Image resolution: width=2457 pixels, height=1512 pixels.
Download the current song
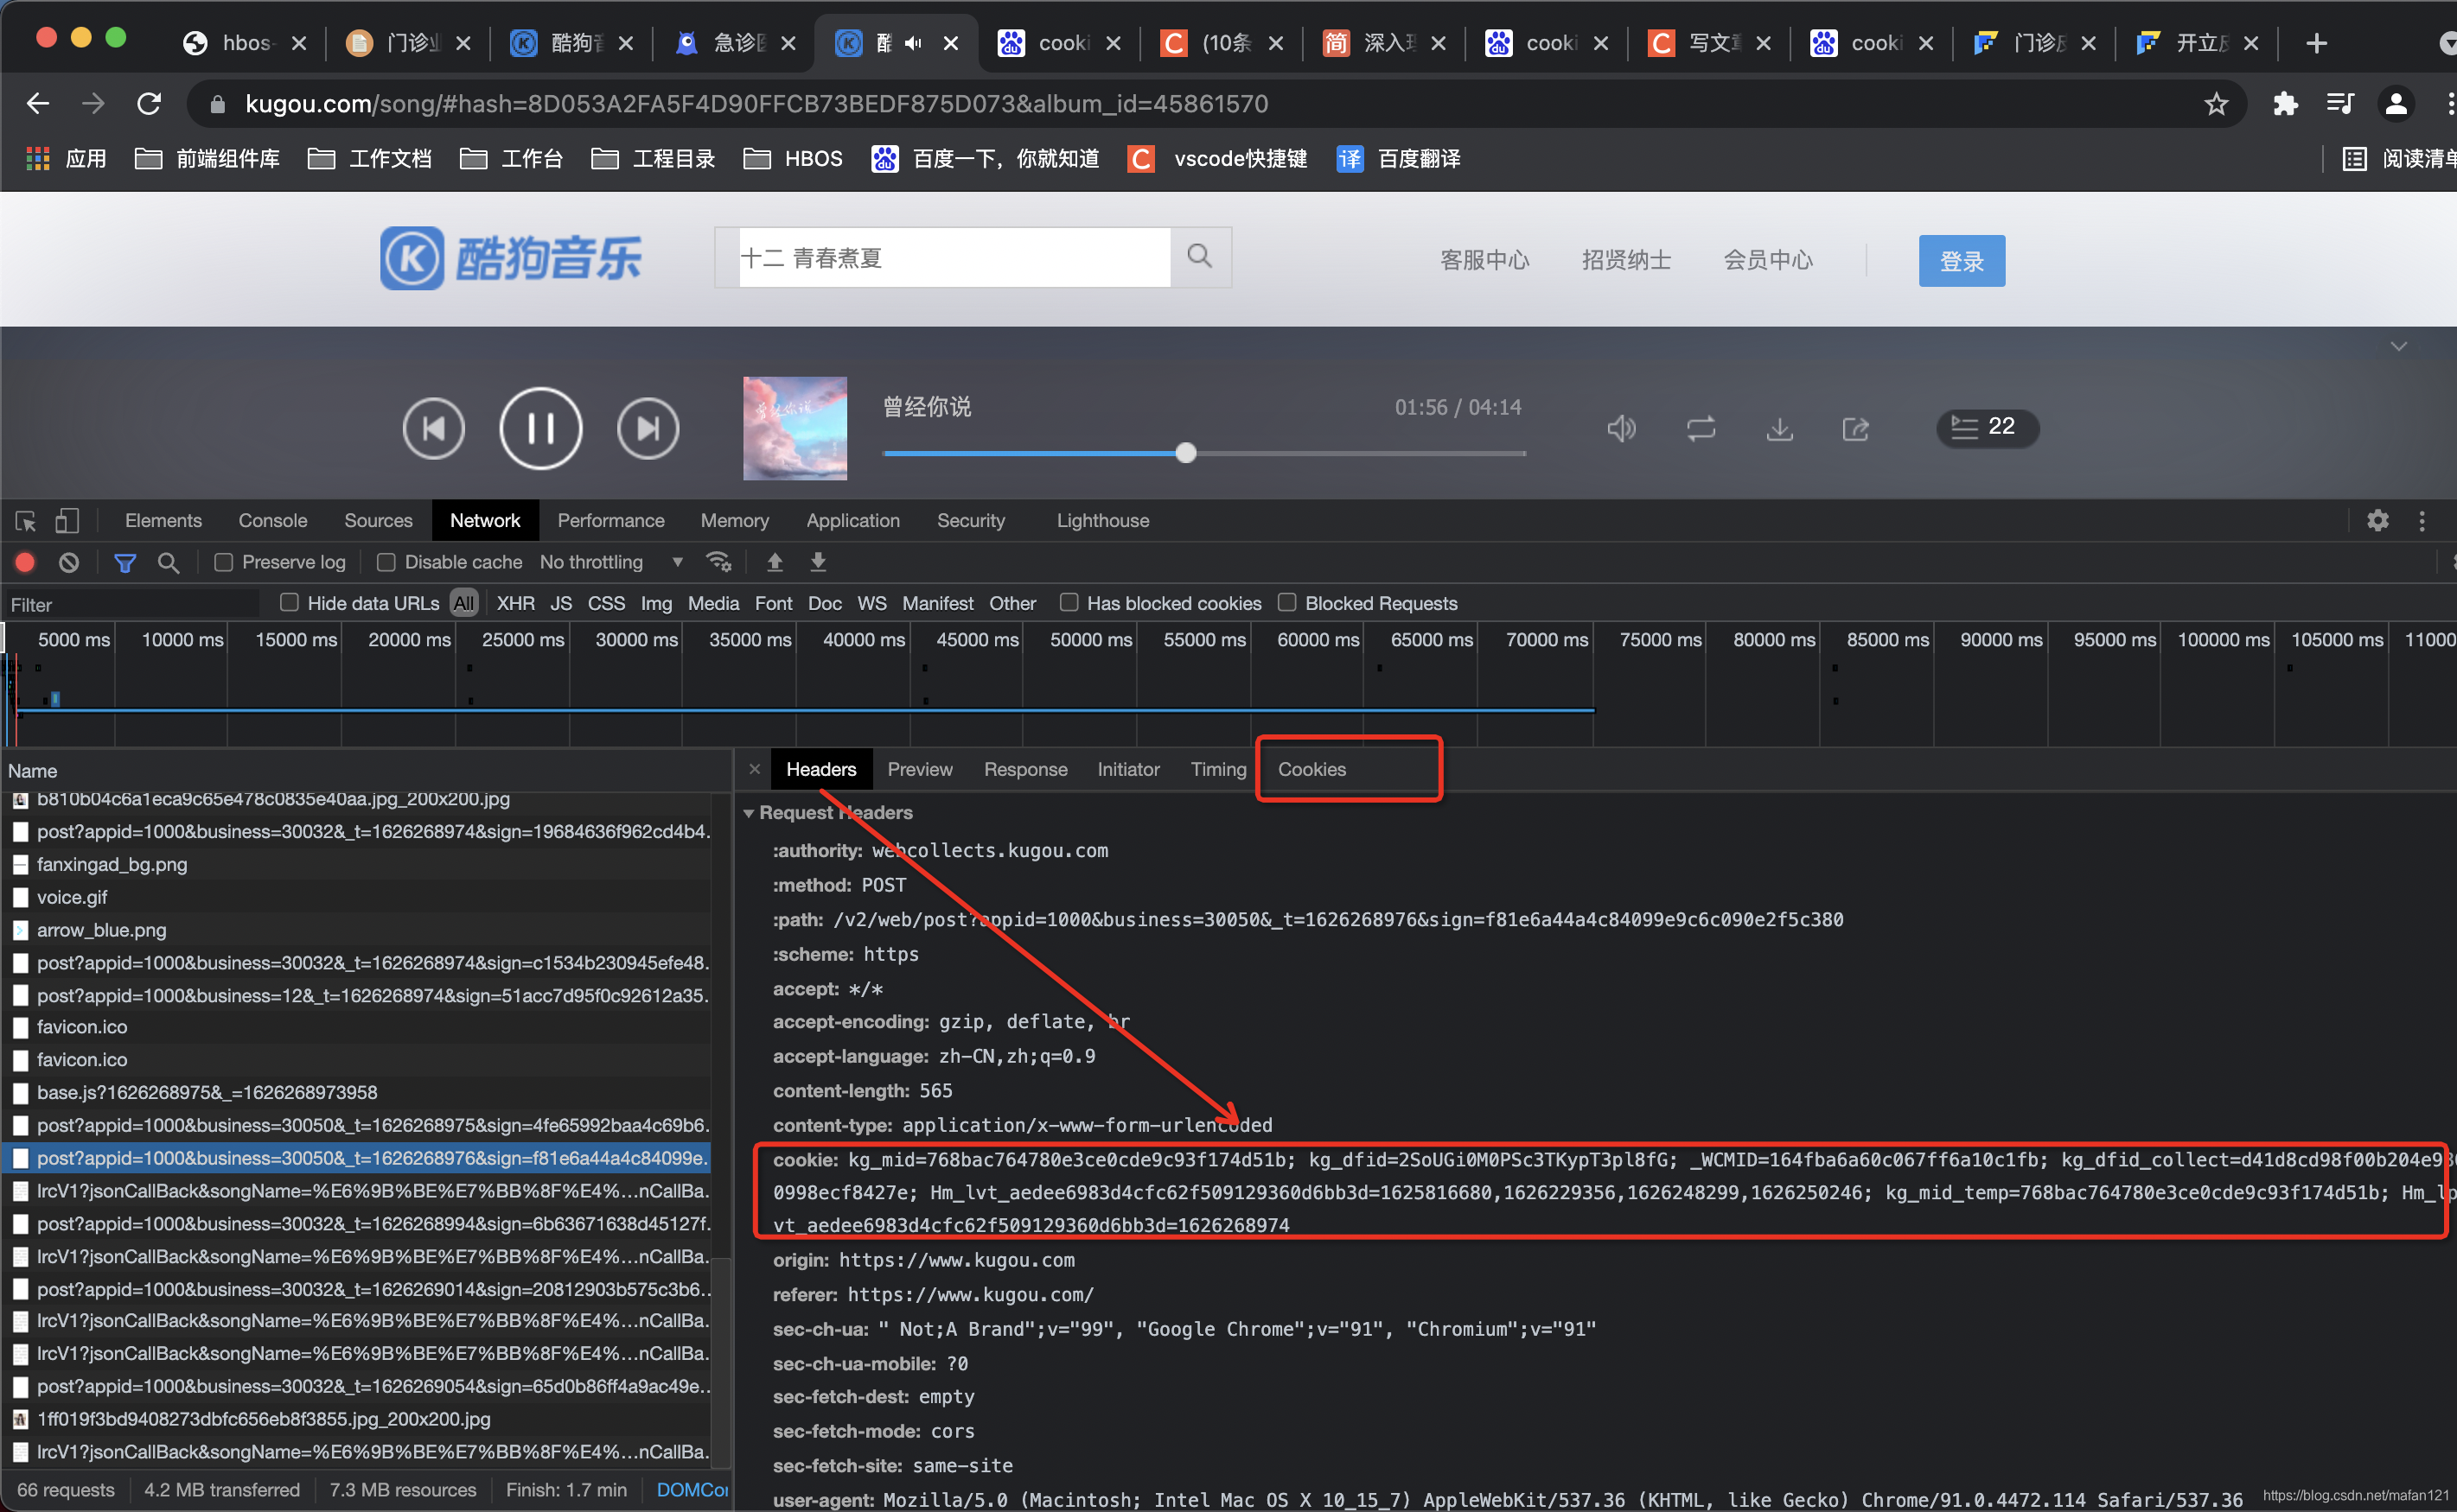click(1778, 429)
